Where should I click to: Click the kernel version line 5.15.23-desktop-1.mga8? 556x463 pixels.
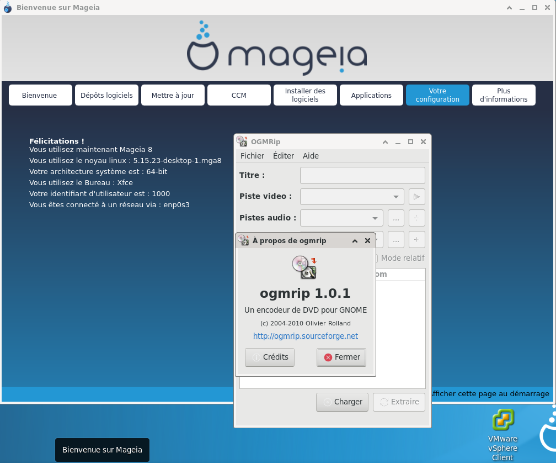click(125, 160)
